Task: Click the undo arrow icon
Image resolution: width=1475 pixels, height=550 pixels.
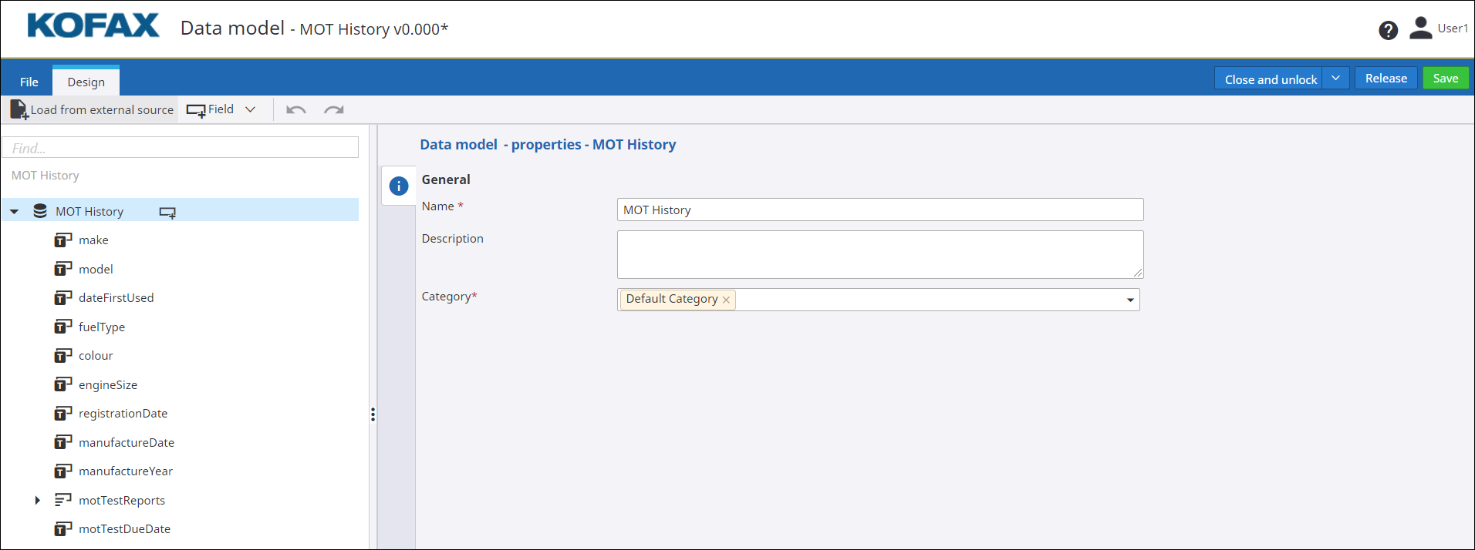Action: click(x=295, y=110)
